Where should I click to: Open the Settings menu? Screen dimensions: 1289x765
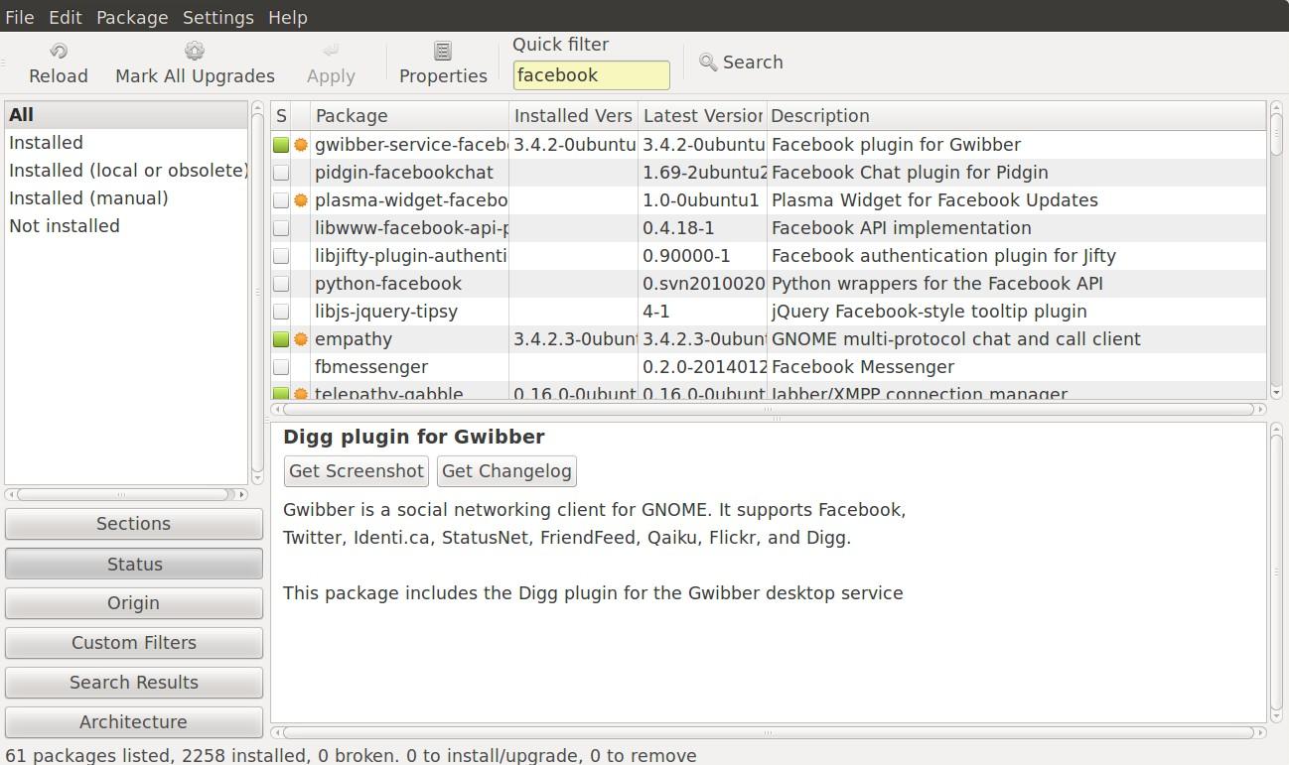218,17
